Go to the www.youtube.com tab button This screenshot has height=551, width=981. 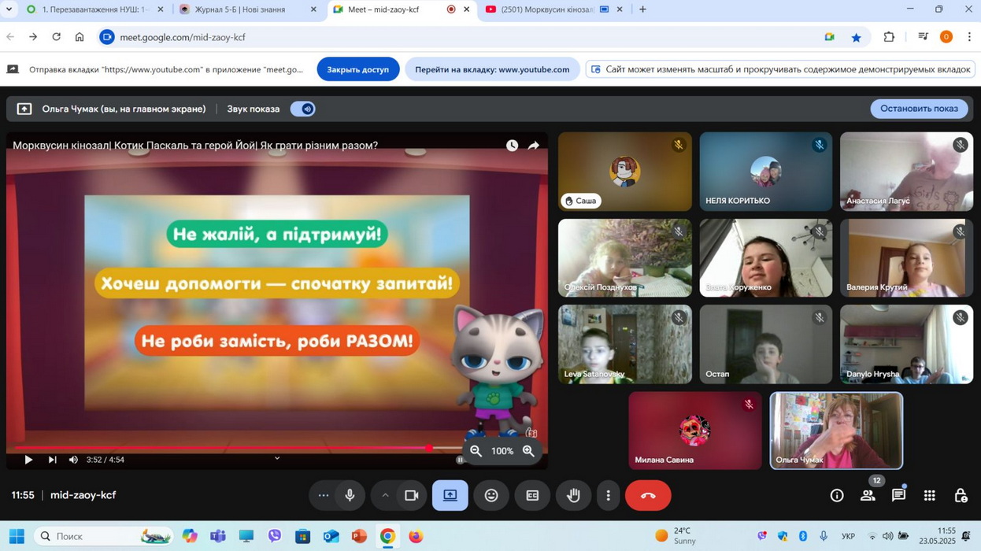(x=492, y=69)
